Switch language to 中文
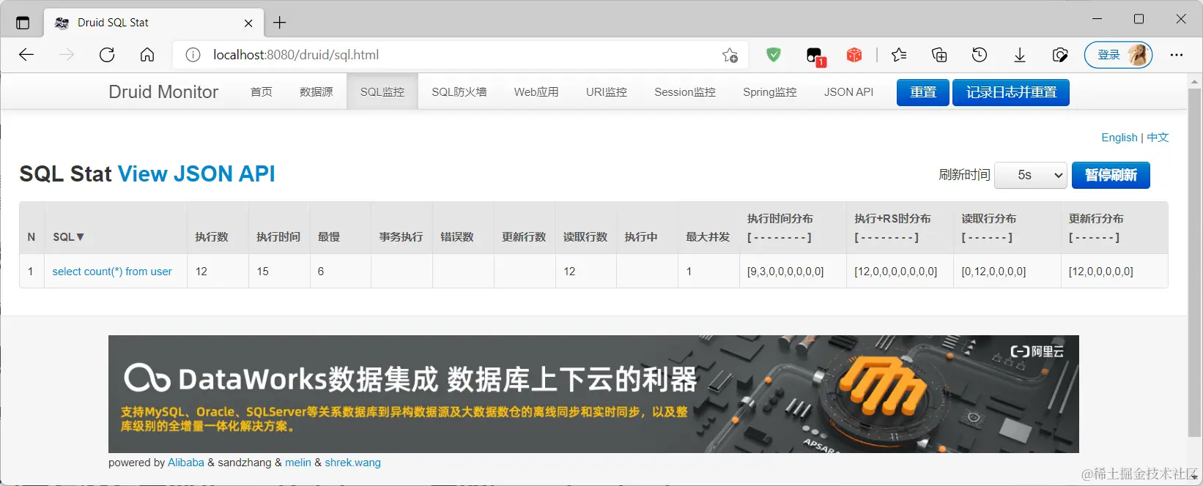This screenshot has width=1203, height=486. (1158, 138)
